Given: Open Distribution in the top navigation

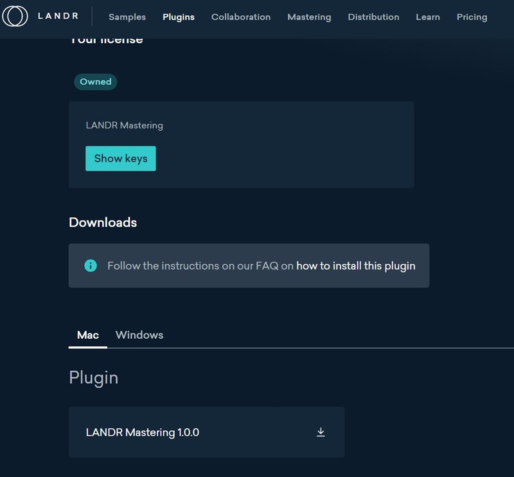Looking at the screenshot, I should [373, 17].
